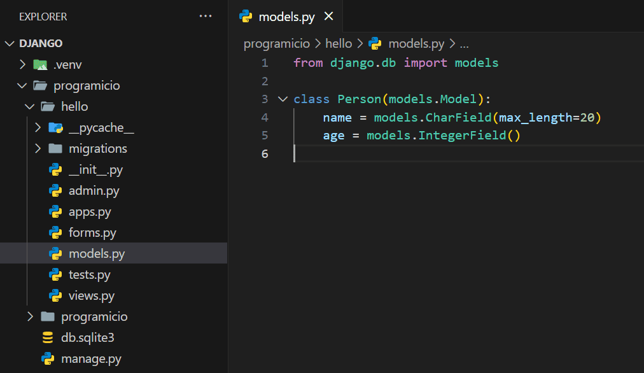Click the open programicio folder icon

point(40,85)
